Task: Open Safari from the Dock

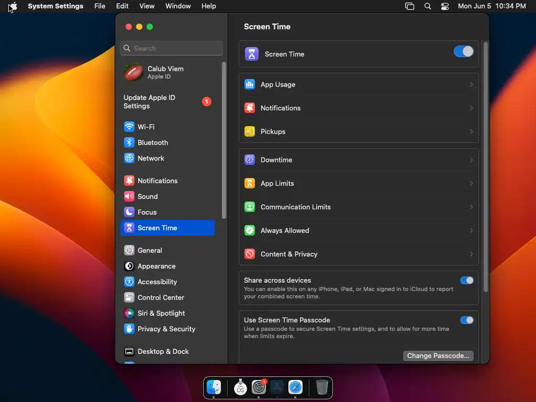Action: click(x=295, y=387)
